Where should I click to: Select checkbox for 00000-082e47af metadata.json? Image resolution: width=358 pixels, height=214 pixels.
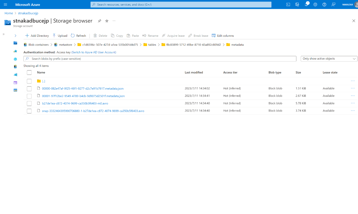pyautogui.click(x=29, y=89)
